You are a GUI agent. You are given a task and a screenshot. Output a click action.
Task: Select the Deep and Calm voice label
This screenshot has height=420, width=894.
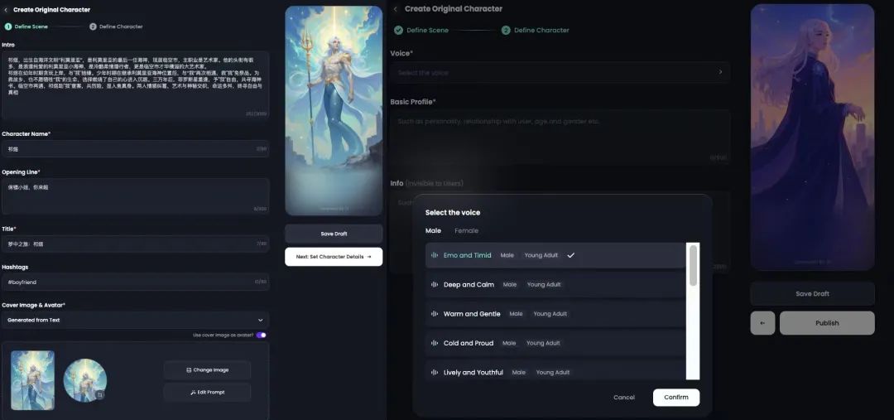click(469, 285)
